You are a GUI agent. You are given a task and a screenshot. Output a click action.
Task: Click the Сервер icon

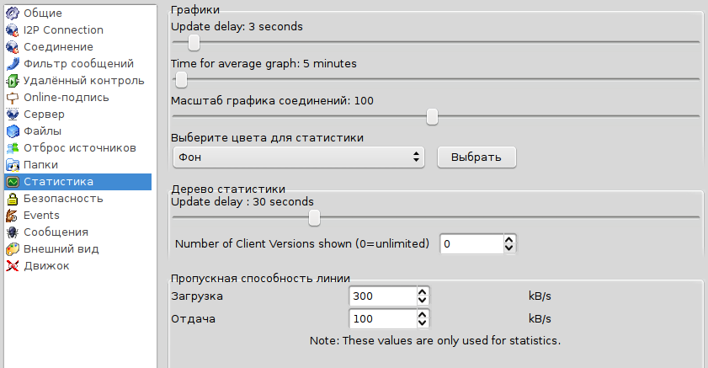pos(12,115)
